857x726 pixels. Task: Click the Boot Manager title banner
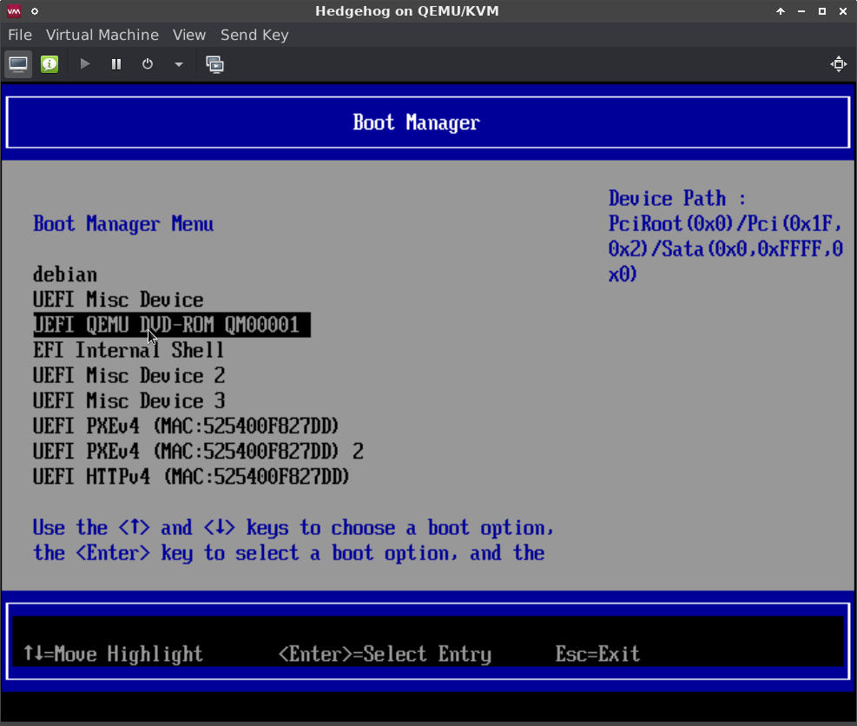(428, 122)
